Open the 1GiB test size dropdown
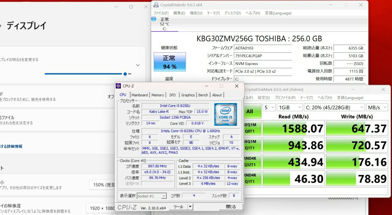This screenshot has width=392, height=215. pyautogui.click(x=290, y=107)
